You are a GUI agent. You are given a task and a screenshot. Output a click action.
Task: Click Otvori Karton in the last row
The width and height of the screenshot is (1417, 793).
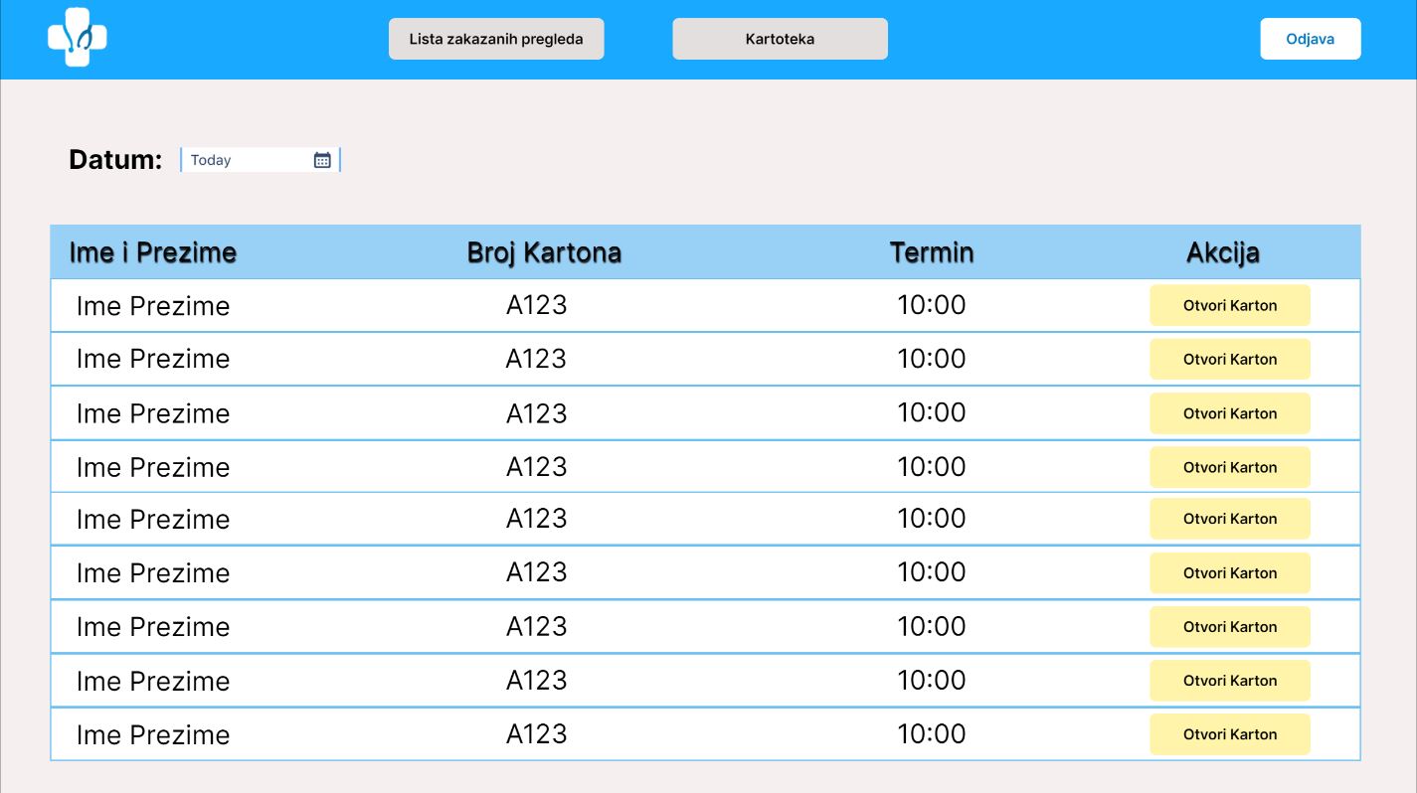(x=1229, y=734)
